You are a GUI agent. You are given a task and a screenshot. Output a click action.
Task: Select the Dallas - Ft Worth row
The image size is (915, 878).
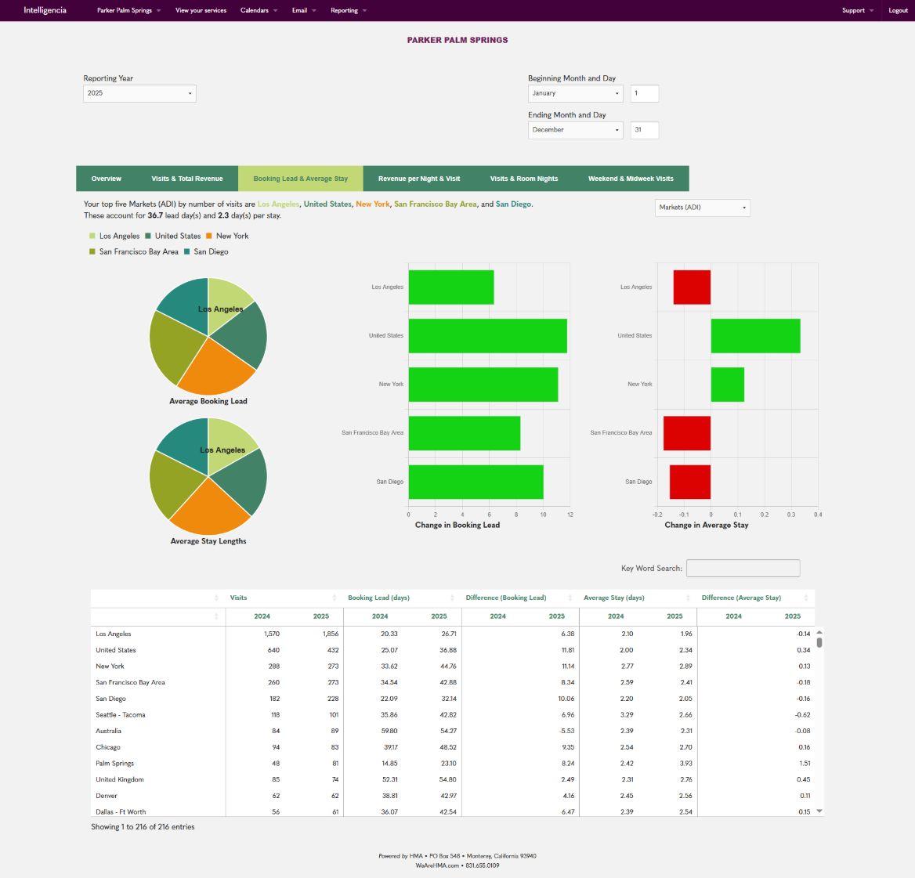click(x=452, y=812)
